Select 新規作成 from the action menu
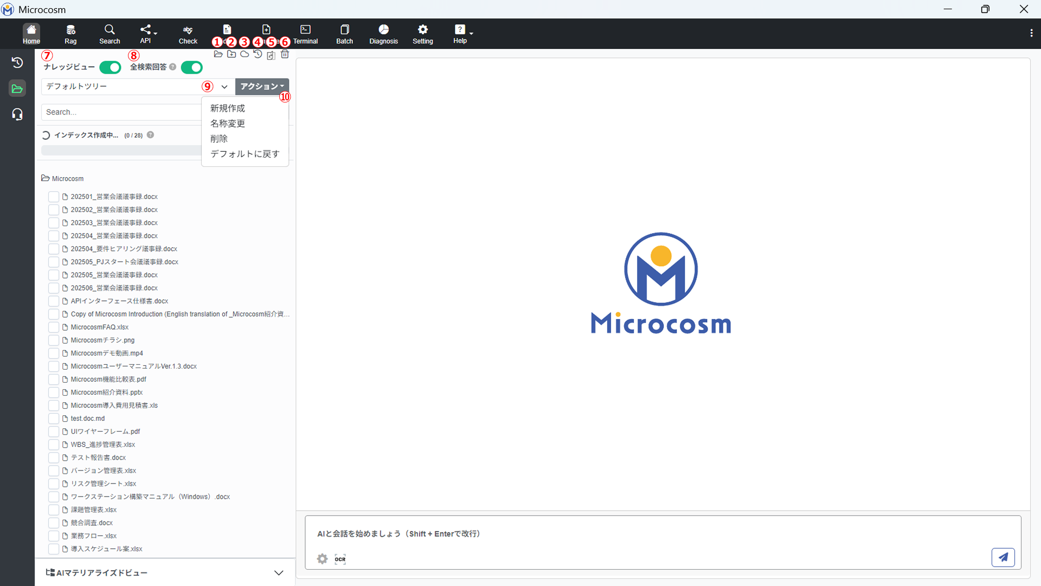Viewport: 1041px width, 586px height. [228, 108]
